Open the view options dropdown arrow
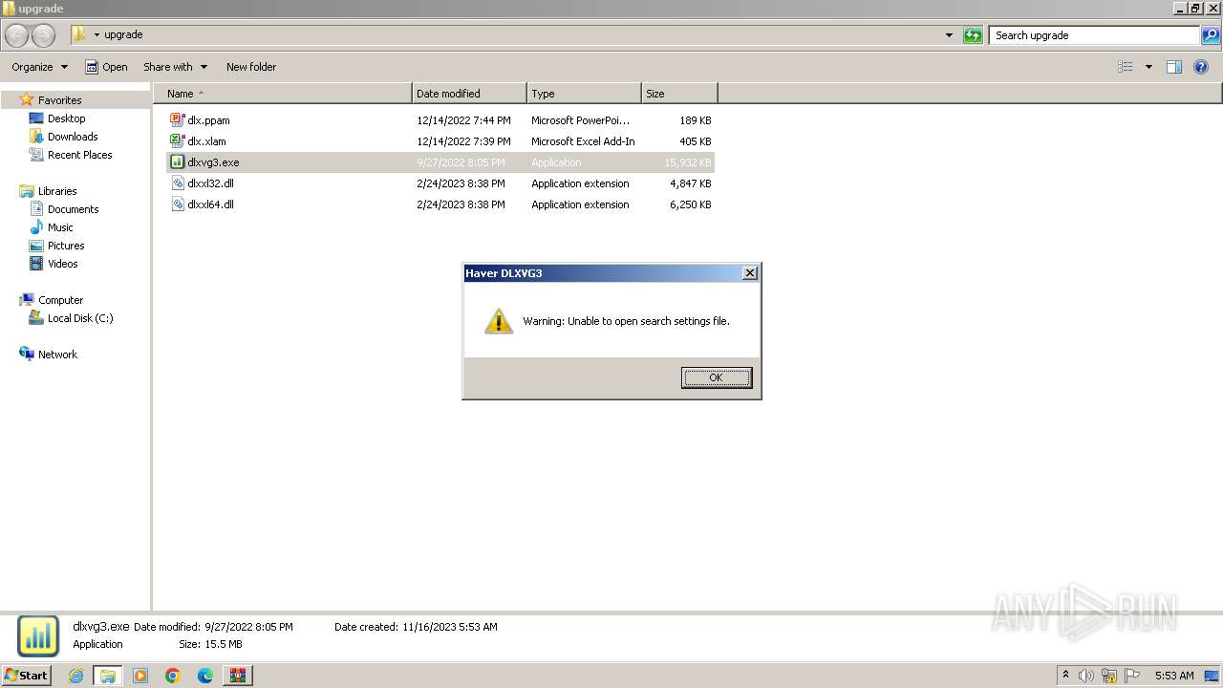Viewport: 1223px width, 688px height. (x=1148, y=67)
